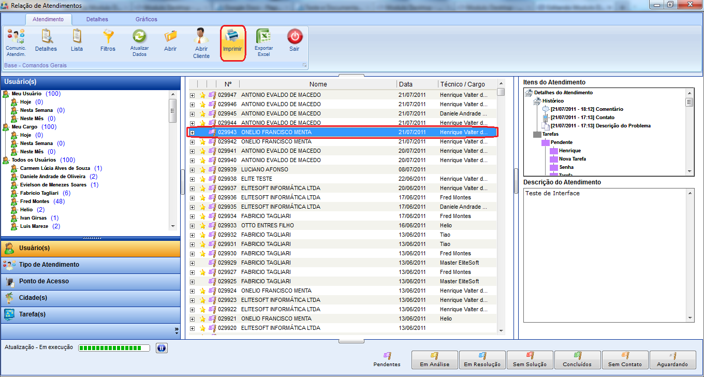704x377 pixels.
Task: Expand more navigation panels with chevron
Action: click(x=177, y=329)
